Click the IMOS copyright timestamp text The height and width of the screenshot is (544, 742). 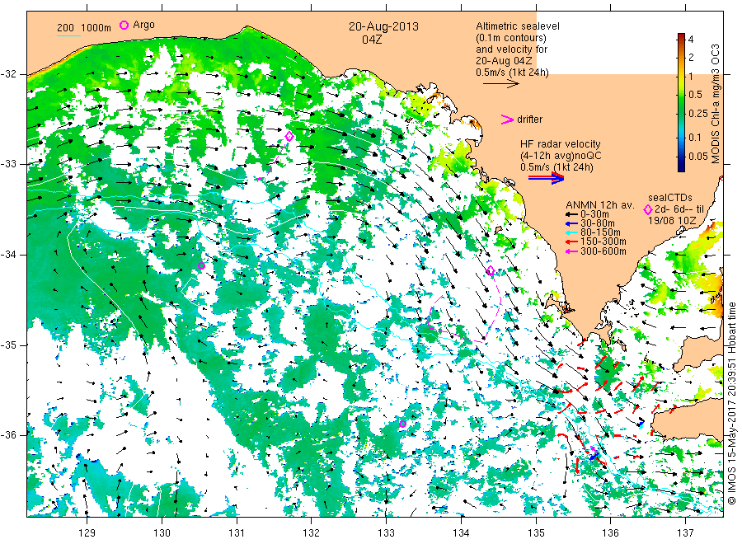pyautogui.click(x=731, y=403)
